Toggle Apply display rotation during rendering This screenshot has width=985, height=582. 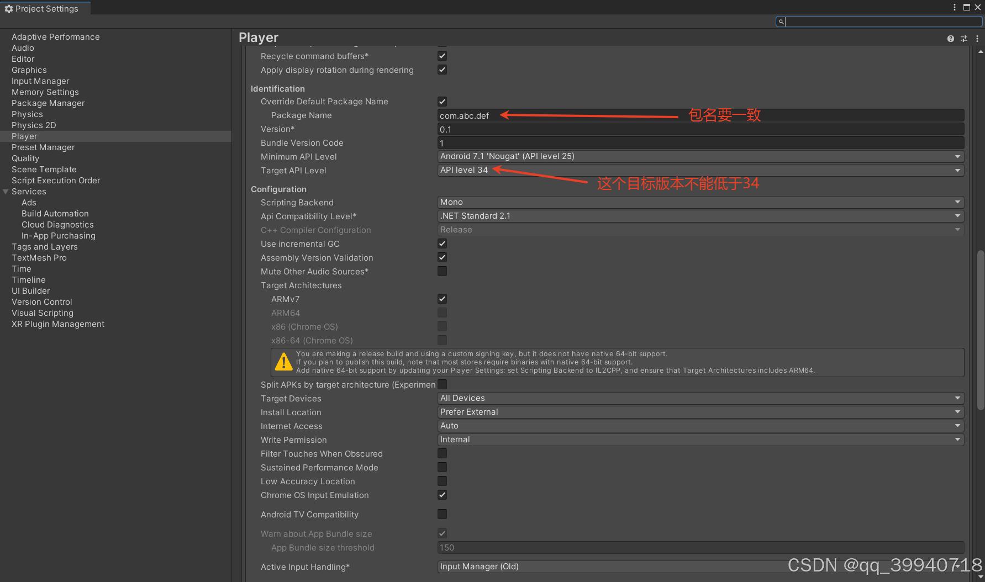[442, 70]
